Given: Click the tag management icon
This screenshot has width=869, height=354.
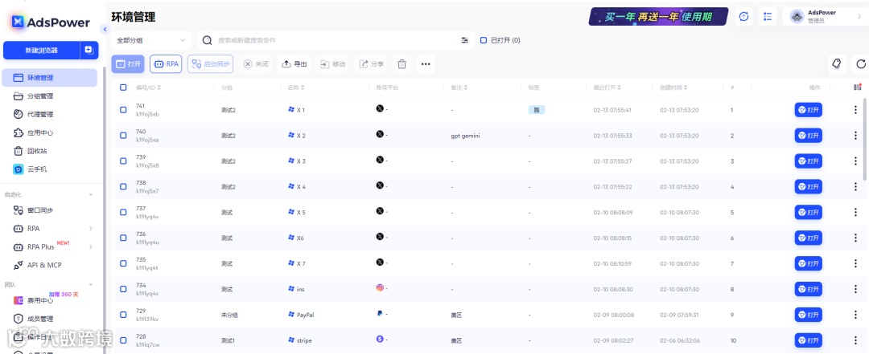Looking at the screenshot, I should click(837, 64).
